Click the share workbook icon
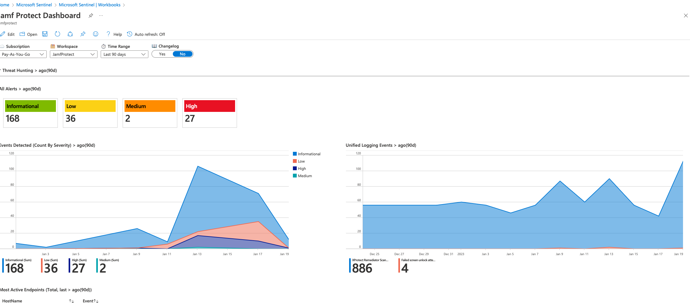 click(70, 34)
